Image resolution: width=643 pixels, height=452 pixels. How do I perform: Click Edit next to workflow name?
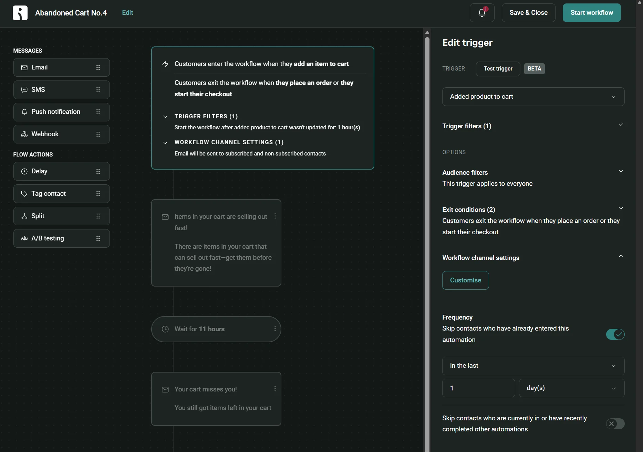127,13
